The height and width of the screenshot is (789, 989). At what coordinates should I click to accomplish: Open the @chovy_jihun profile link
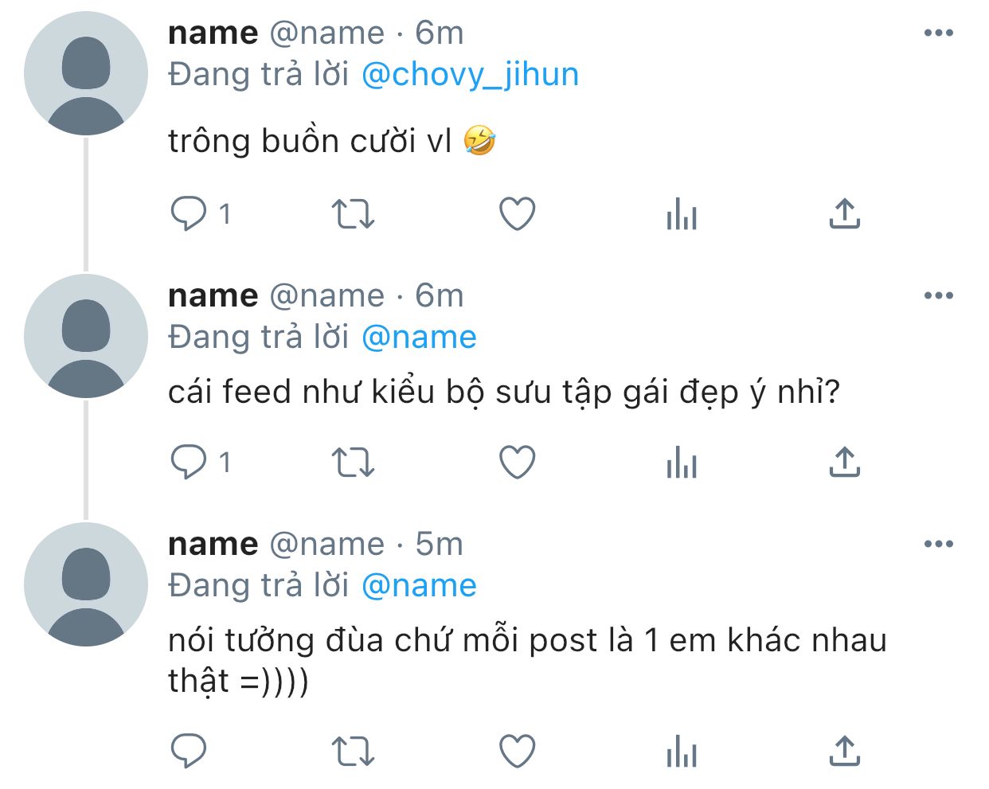click(470, 74)
